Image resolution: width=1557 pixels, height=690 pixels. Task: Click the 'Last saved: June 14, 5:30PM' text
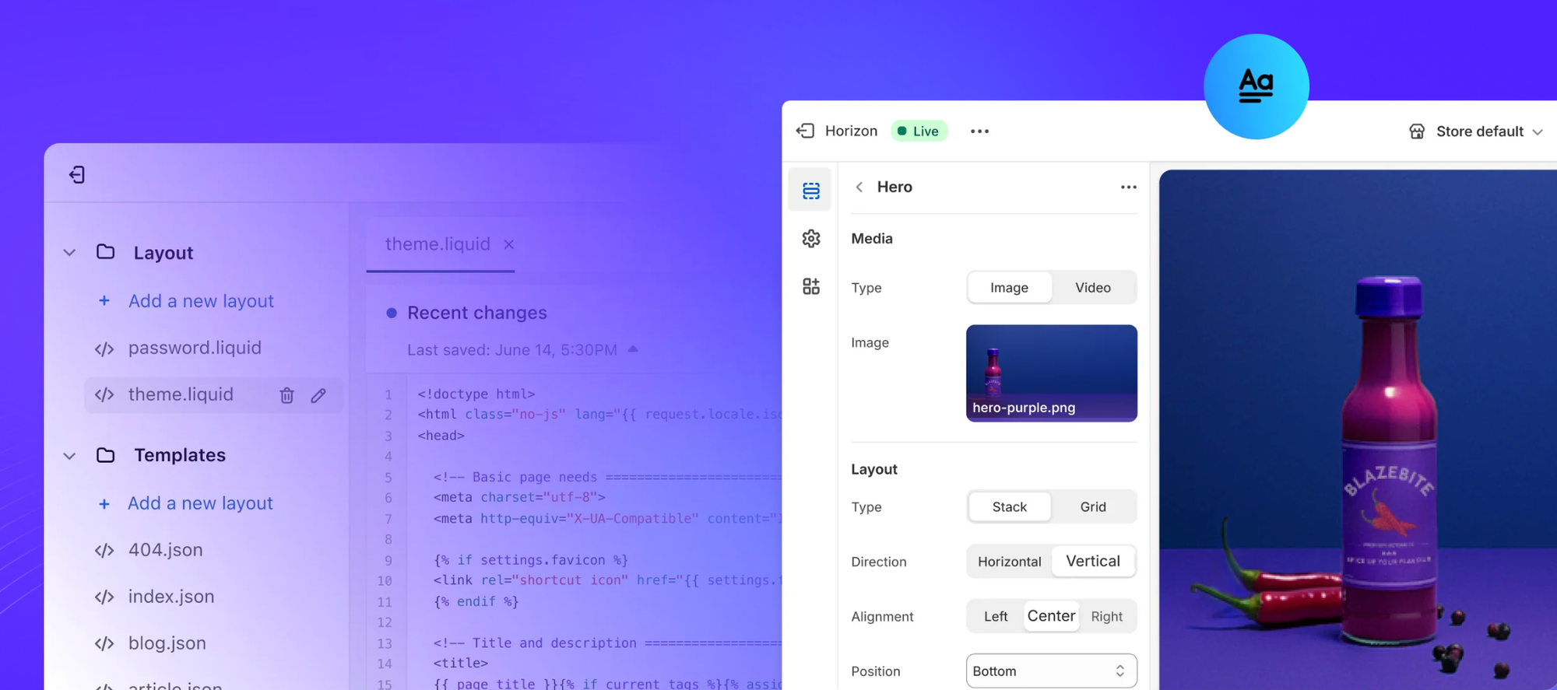512,350
